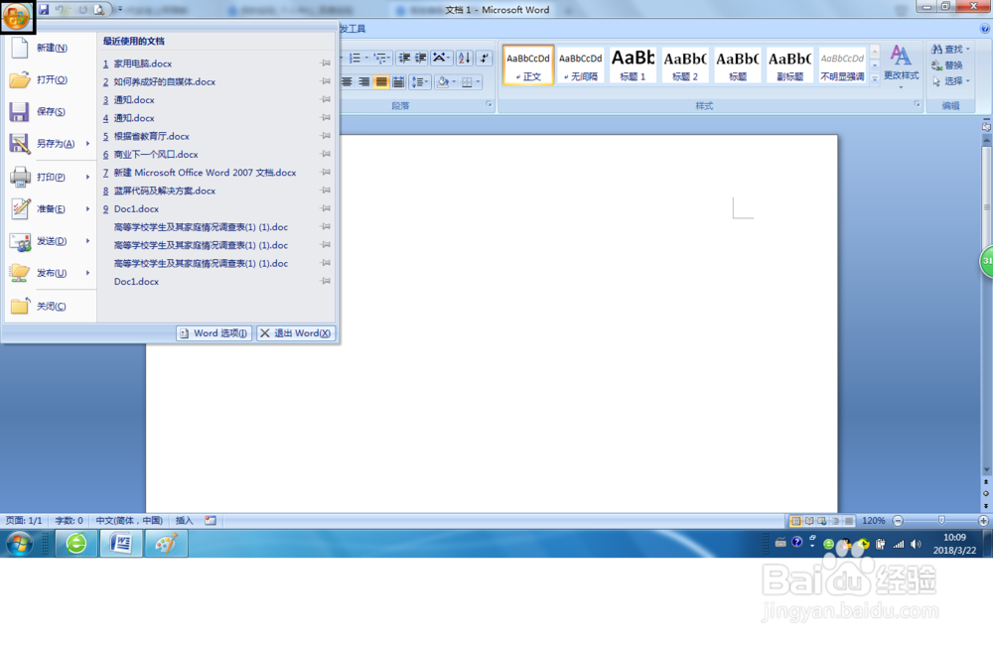This screenshot has height=645, width=993.
Task: Click the 插入 insert mode indicator
Action: 185,521
